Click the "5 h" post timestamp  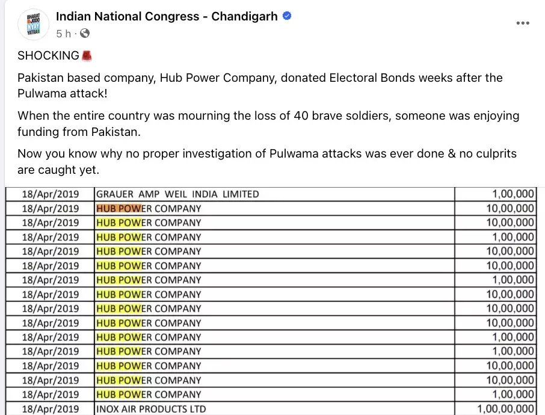click(x=63, y=33)
